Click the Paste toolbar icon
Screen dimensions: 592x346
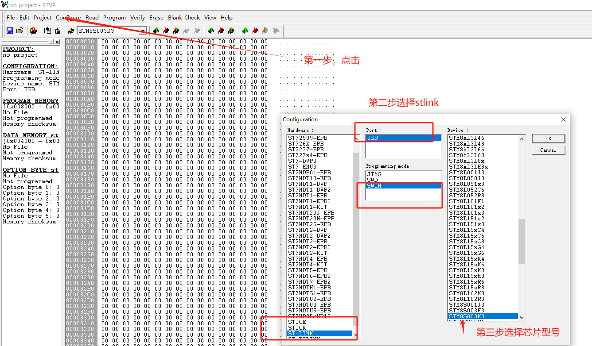click(x=47, y=31)
